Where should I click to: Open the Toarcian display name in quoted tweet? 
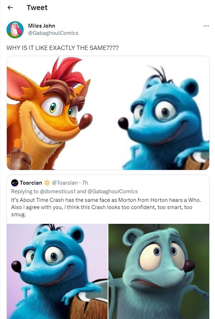(31, 183)
